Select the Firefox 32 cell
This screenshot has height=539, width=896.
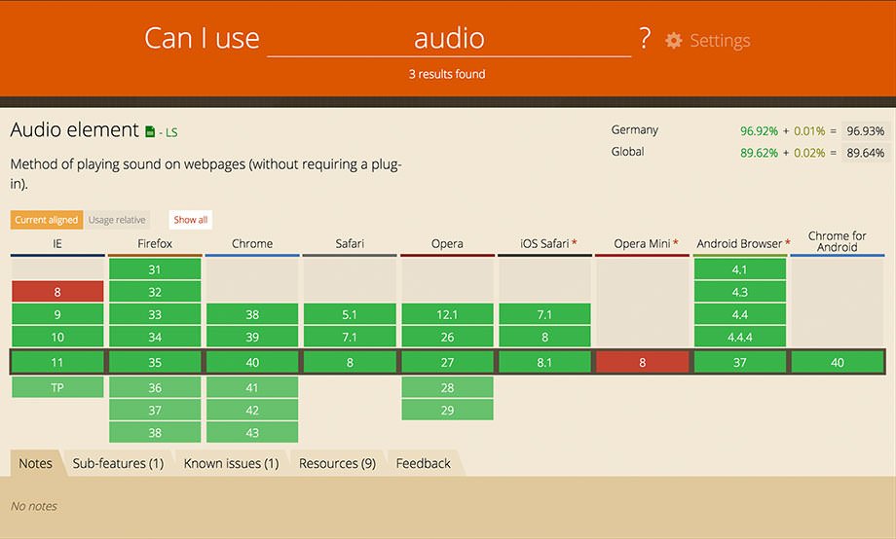(155, 292)
